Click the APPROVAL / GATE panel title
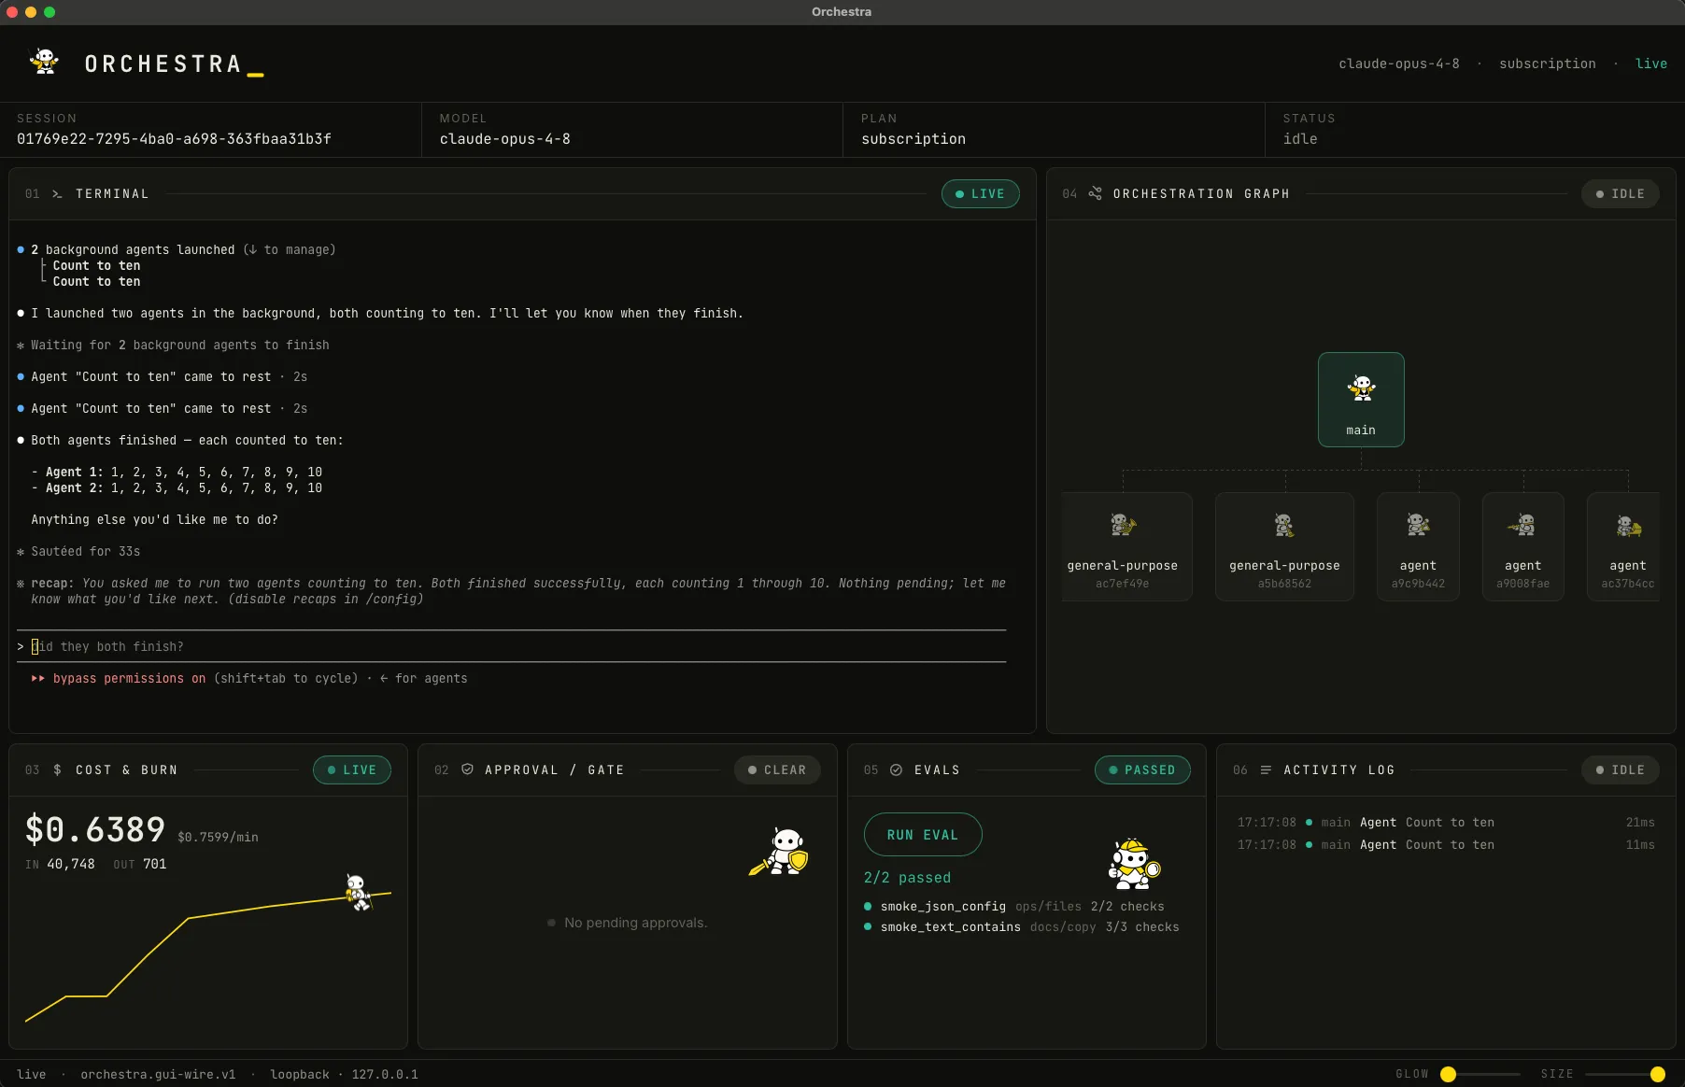Viewport: 1685px width, 1087px height. 554,770
